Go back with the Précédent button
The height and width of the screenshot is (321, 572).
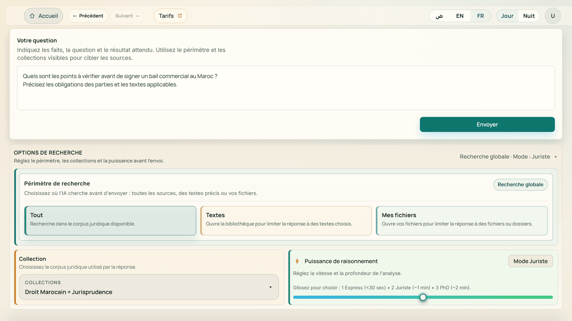[x=88, y=16]
